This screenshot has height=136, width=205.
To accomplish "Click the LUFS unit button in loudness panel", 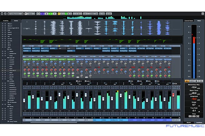I will [x=192, y=81].
